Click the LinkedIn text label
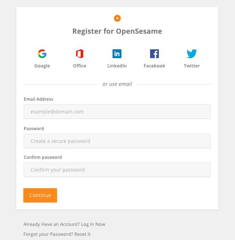Screen dimensions: 235x240 [117, 66]
